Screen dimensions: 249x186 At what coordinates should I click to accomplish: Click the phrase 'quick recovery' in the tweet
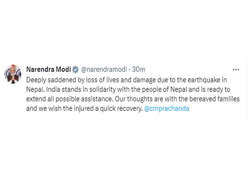pos(121,108)
